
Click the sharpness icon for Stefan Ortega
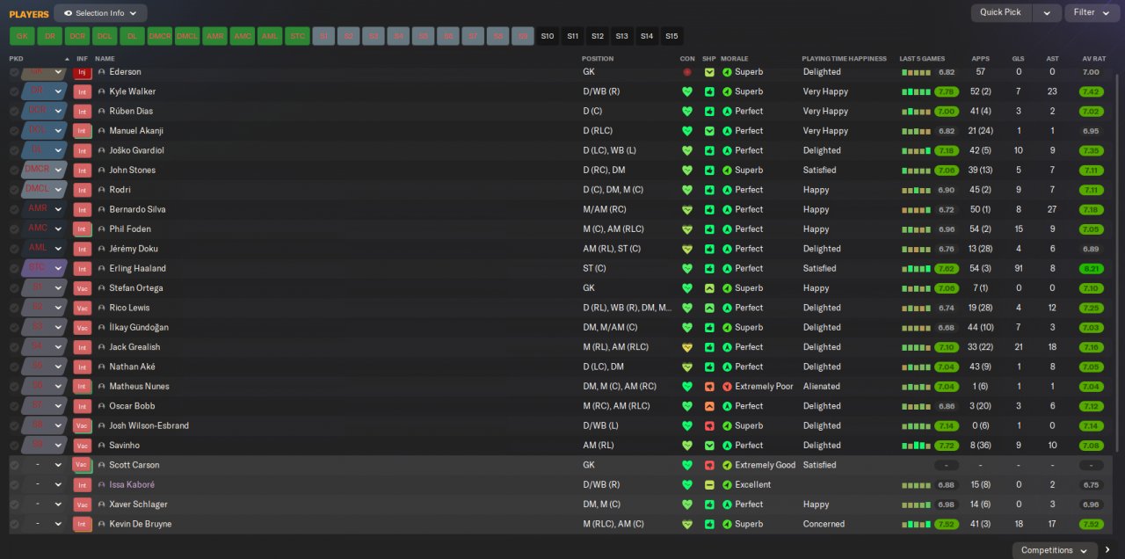tap(709, 288)
